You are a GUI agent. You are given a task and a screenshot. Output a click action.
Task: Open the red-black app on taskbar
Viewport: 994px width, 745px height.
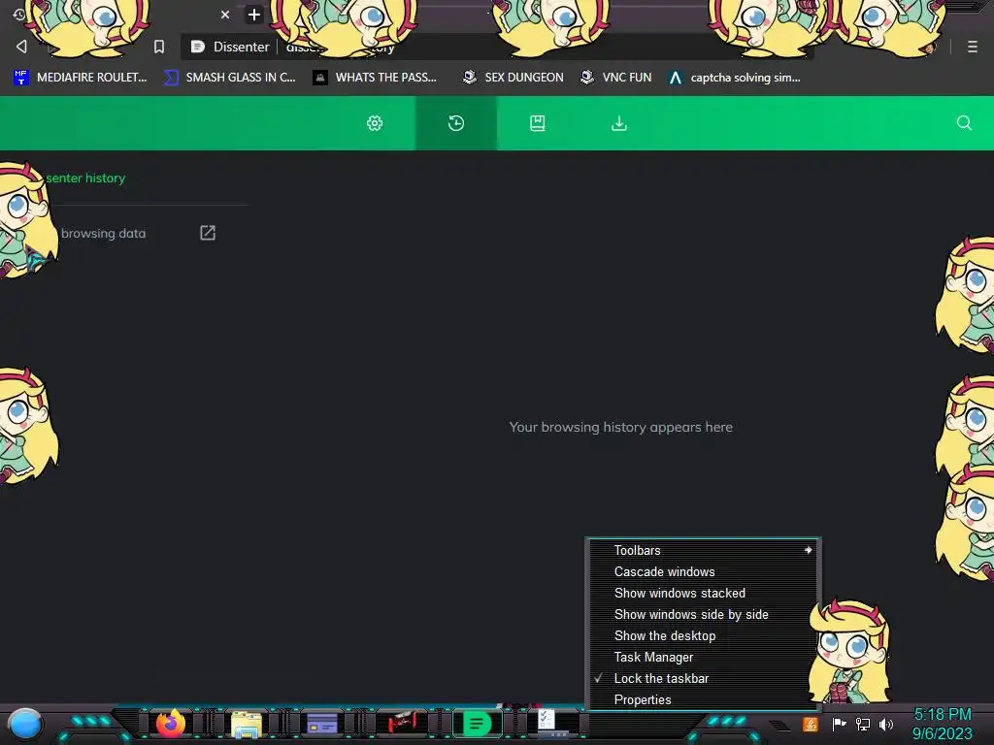pyautogui.click(x=401, y=723)
